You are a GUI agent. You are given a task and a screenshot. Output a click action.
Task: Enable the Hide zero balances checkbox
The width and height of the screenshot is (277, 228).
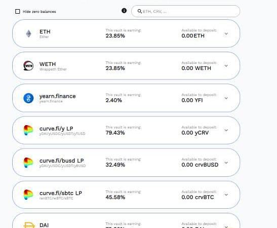click(x=18, y=12)
